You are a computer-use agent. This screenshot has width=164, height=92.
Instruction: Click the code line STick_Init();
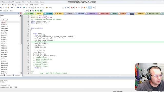[x=40, y=42]
